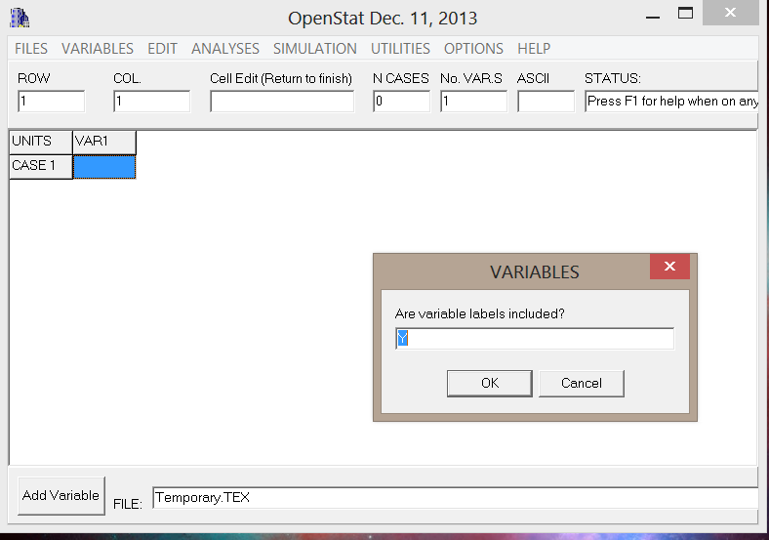Focus the variable labels answer field
This screenshot has width=769, height=540.
click(x=535, y=338)
